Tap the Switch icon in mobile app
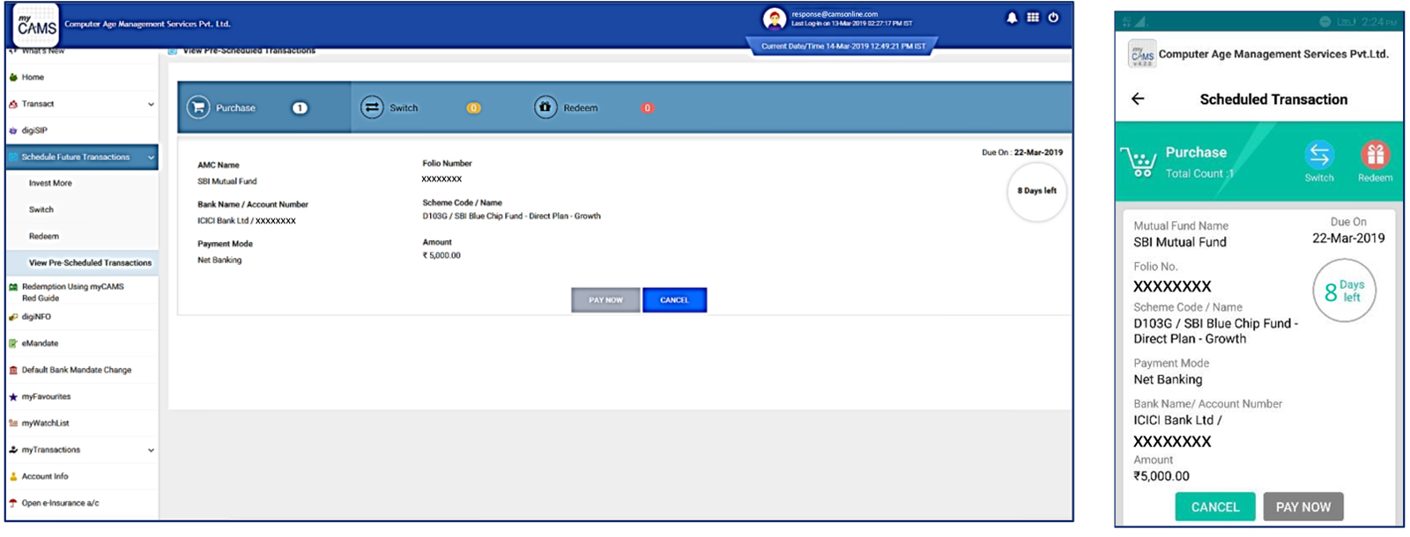 (x=1318, y=156)
